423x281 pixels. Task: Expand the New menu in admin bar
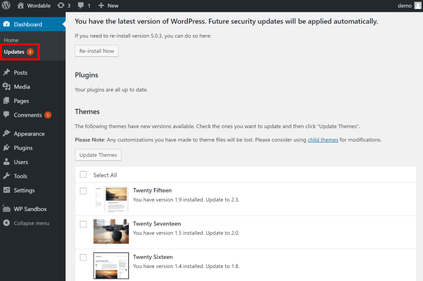(x=108, y=5)
